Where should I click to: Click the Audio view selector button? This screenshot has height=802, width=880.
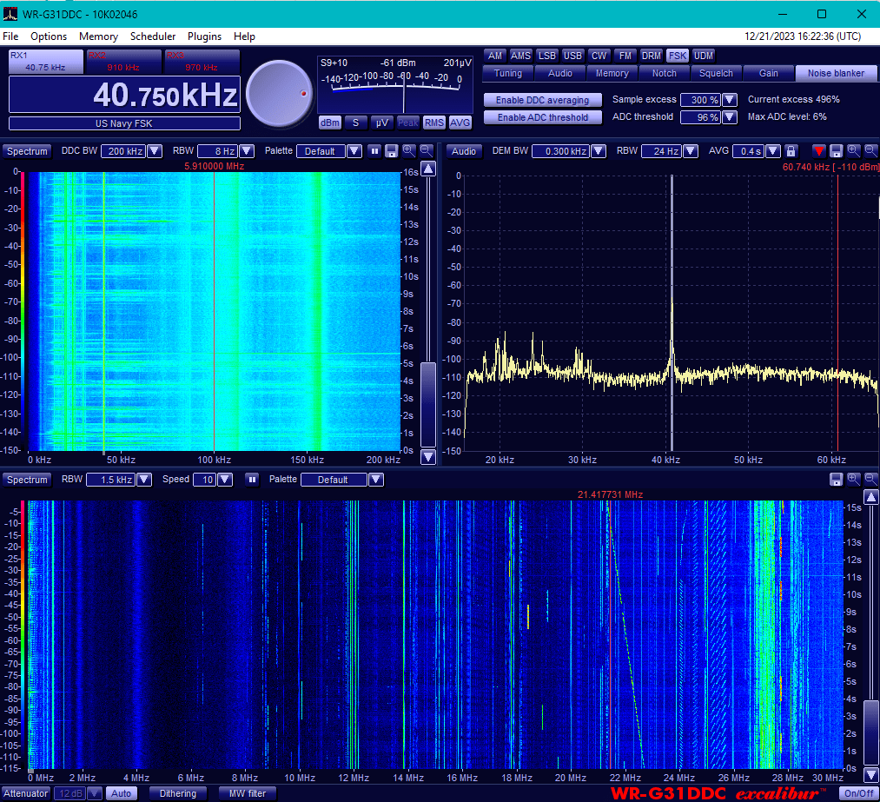pyautogui.click(x=464, y=151)
